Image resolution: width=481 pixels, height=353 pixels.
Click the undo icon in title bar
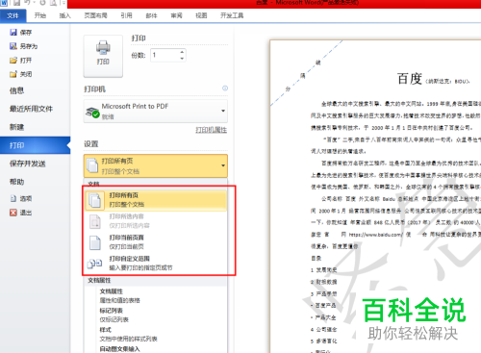coord(28,3)
